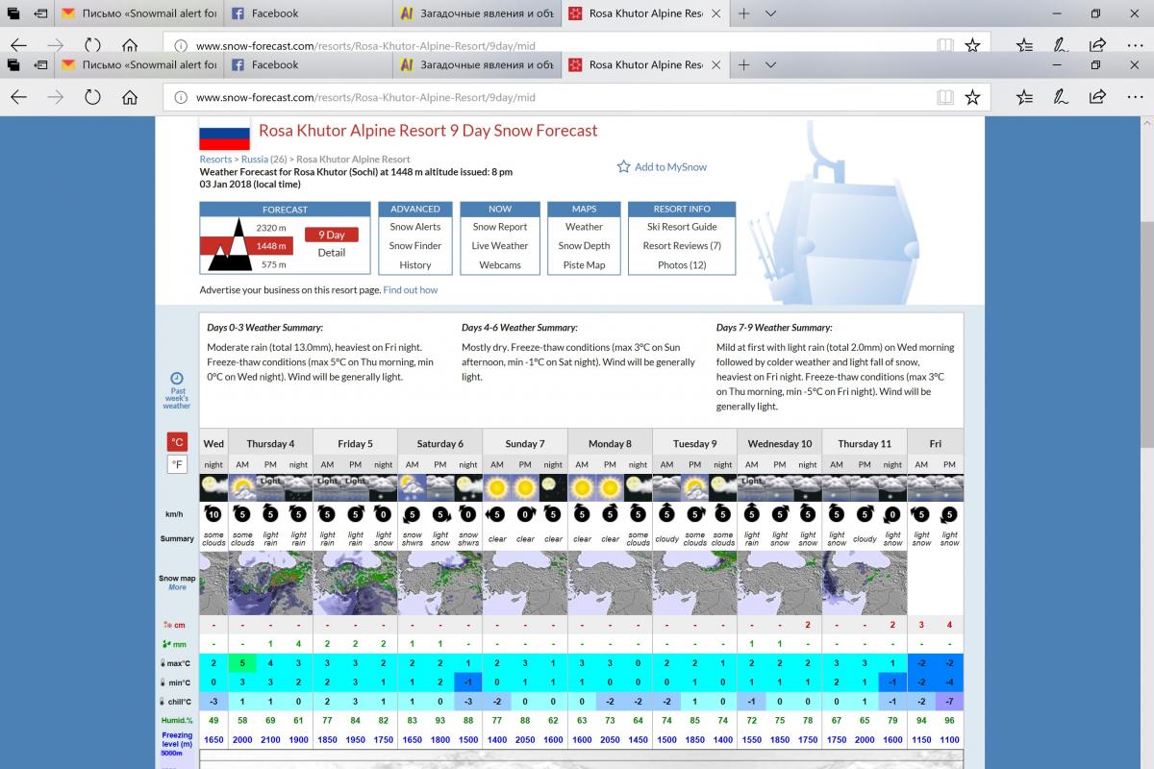Screen dimensions: 1154x769
Task: Open the home page from the front window toolbar
Action: pos(130,97)
